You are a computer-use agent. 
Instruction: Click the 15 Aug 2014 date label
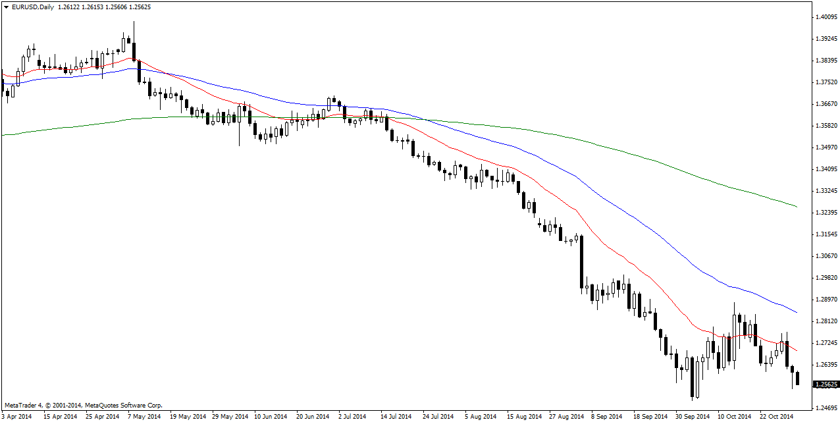pyautogui.click(x=525, y=417)
